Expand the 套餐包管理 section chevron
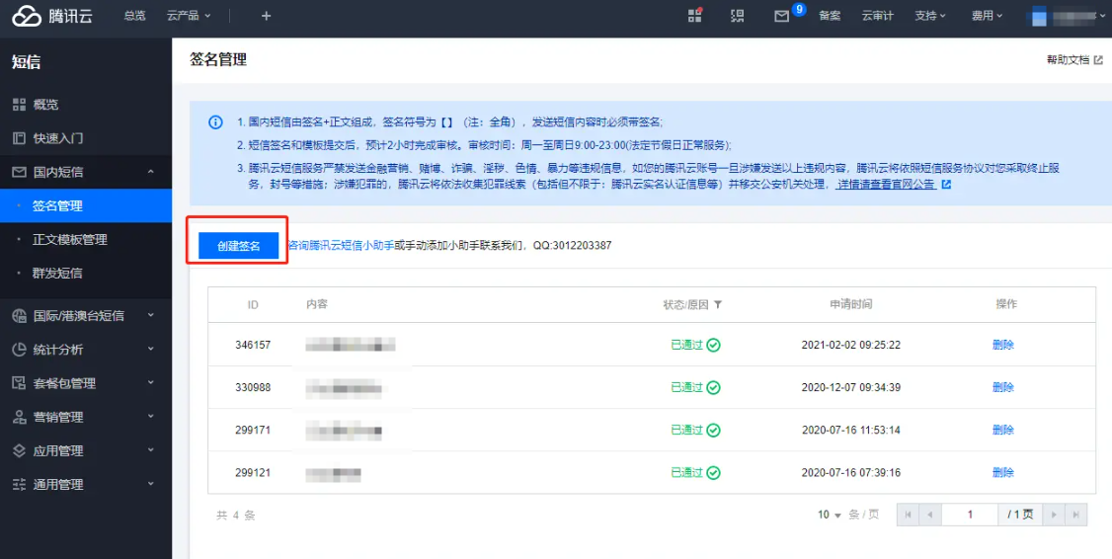The width and height of the screenshot is (1112, 559). [x=151, y=381]
